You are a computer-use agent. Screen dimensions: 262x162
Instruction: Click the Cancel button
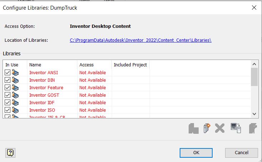tap(242, 153)
